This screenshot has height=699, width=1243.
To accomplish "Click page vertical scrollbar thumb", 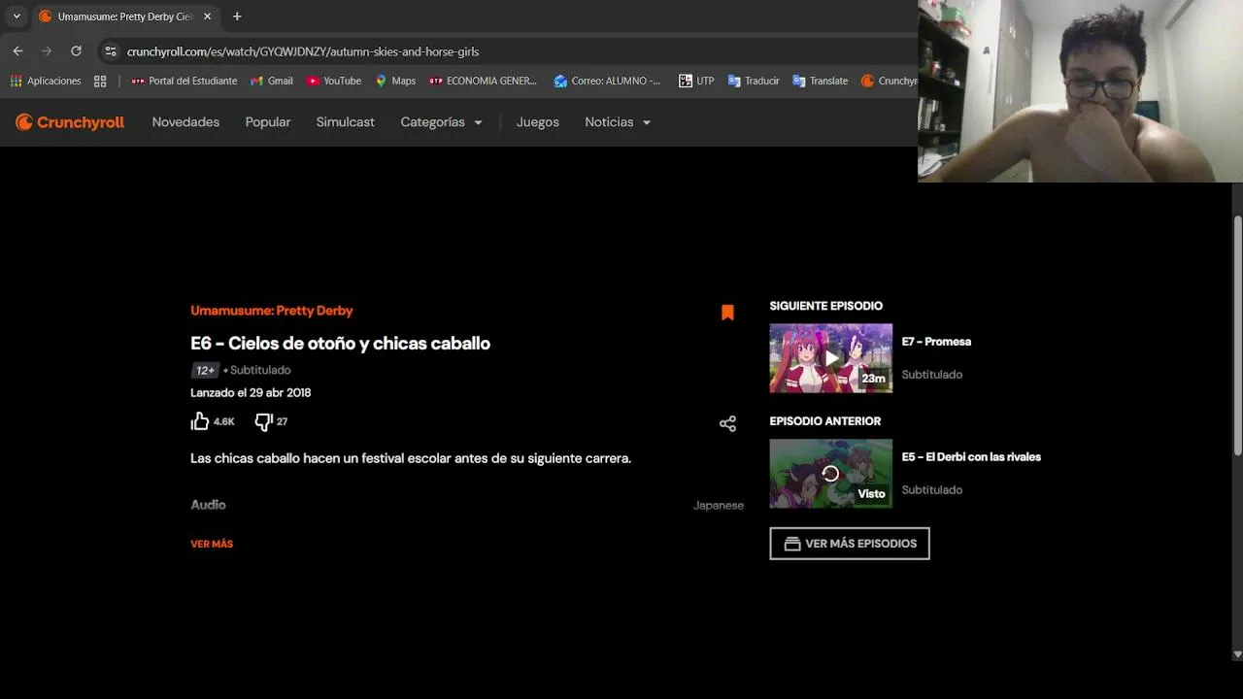I will (1237, 335).
